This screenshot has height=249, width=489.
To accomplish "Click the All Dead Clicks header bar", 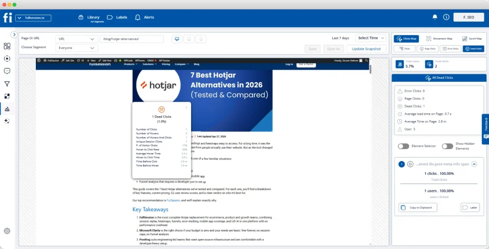I will click(x=439, y=78).
